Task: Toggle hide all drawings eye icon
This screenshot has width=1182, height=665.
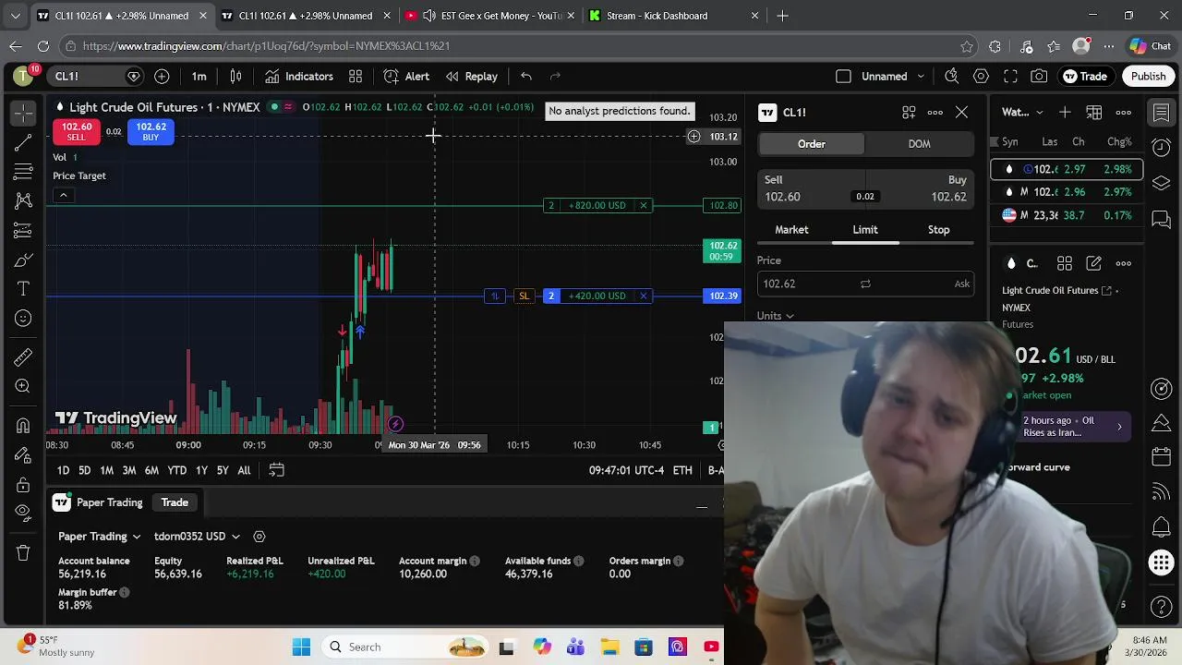Action: 23,514
